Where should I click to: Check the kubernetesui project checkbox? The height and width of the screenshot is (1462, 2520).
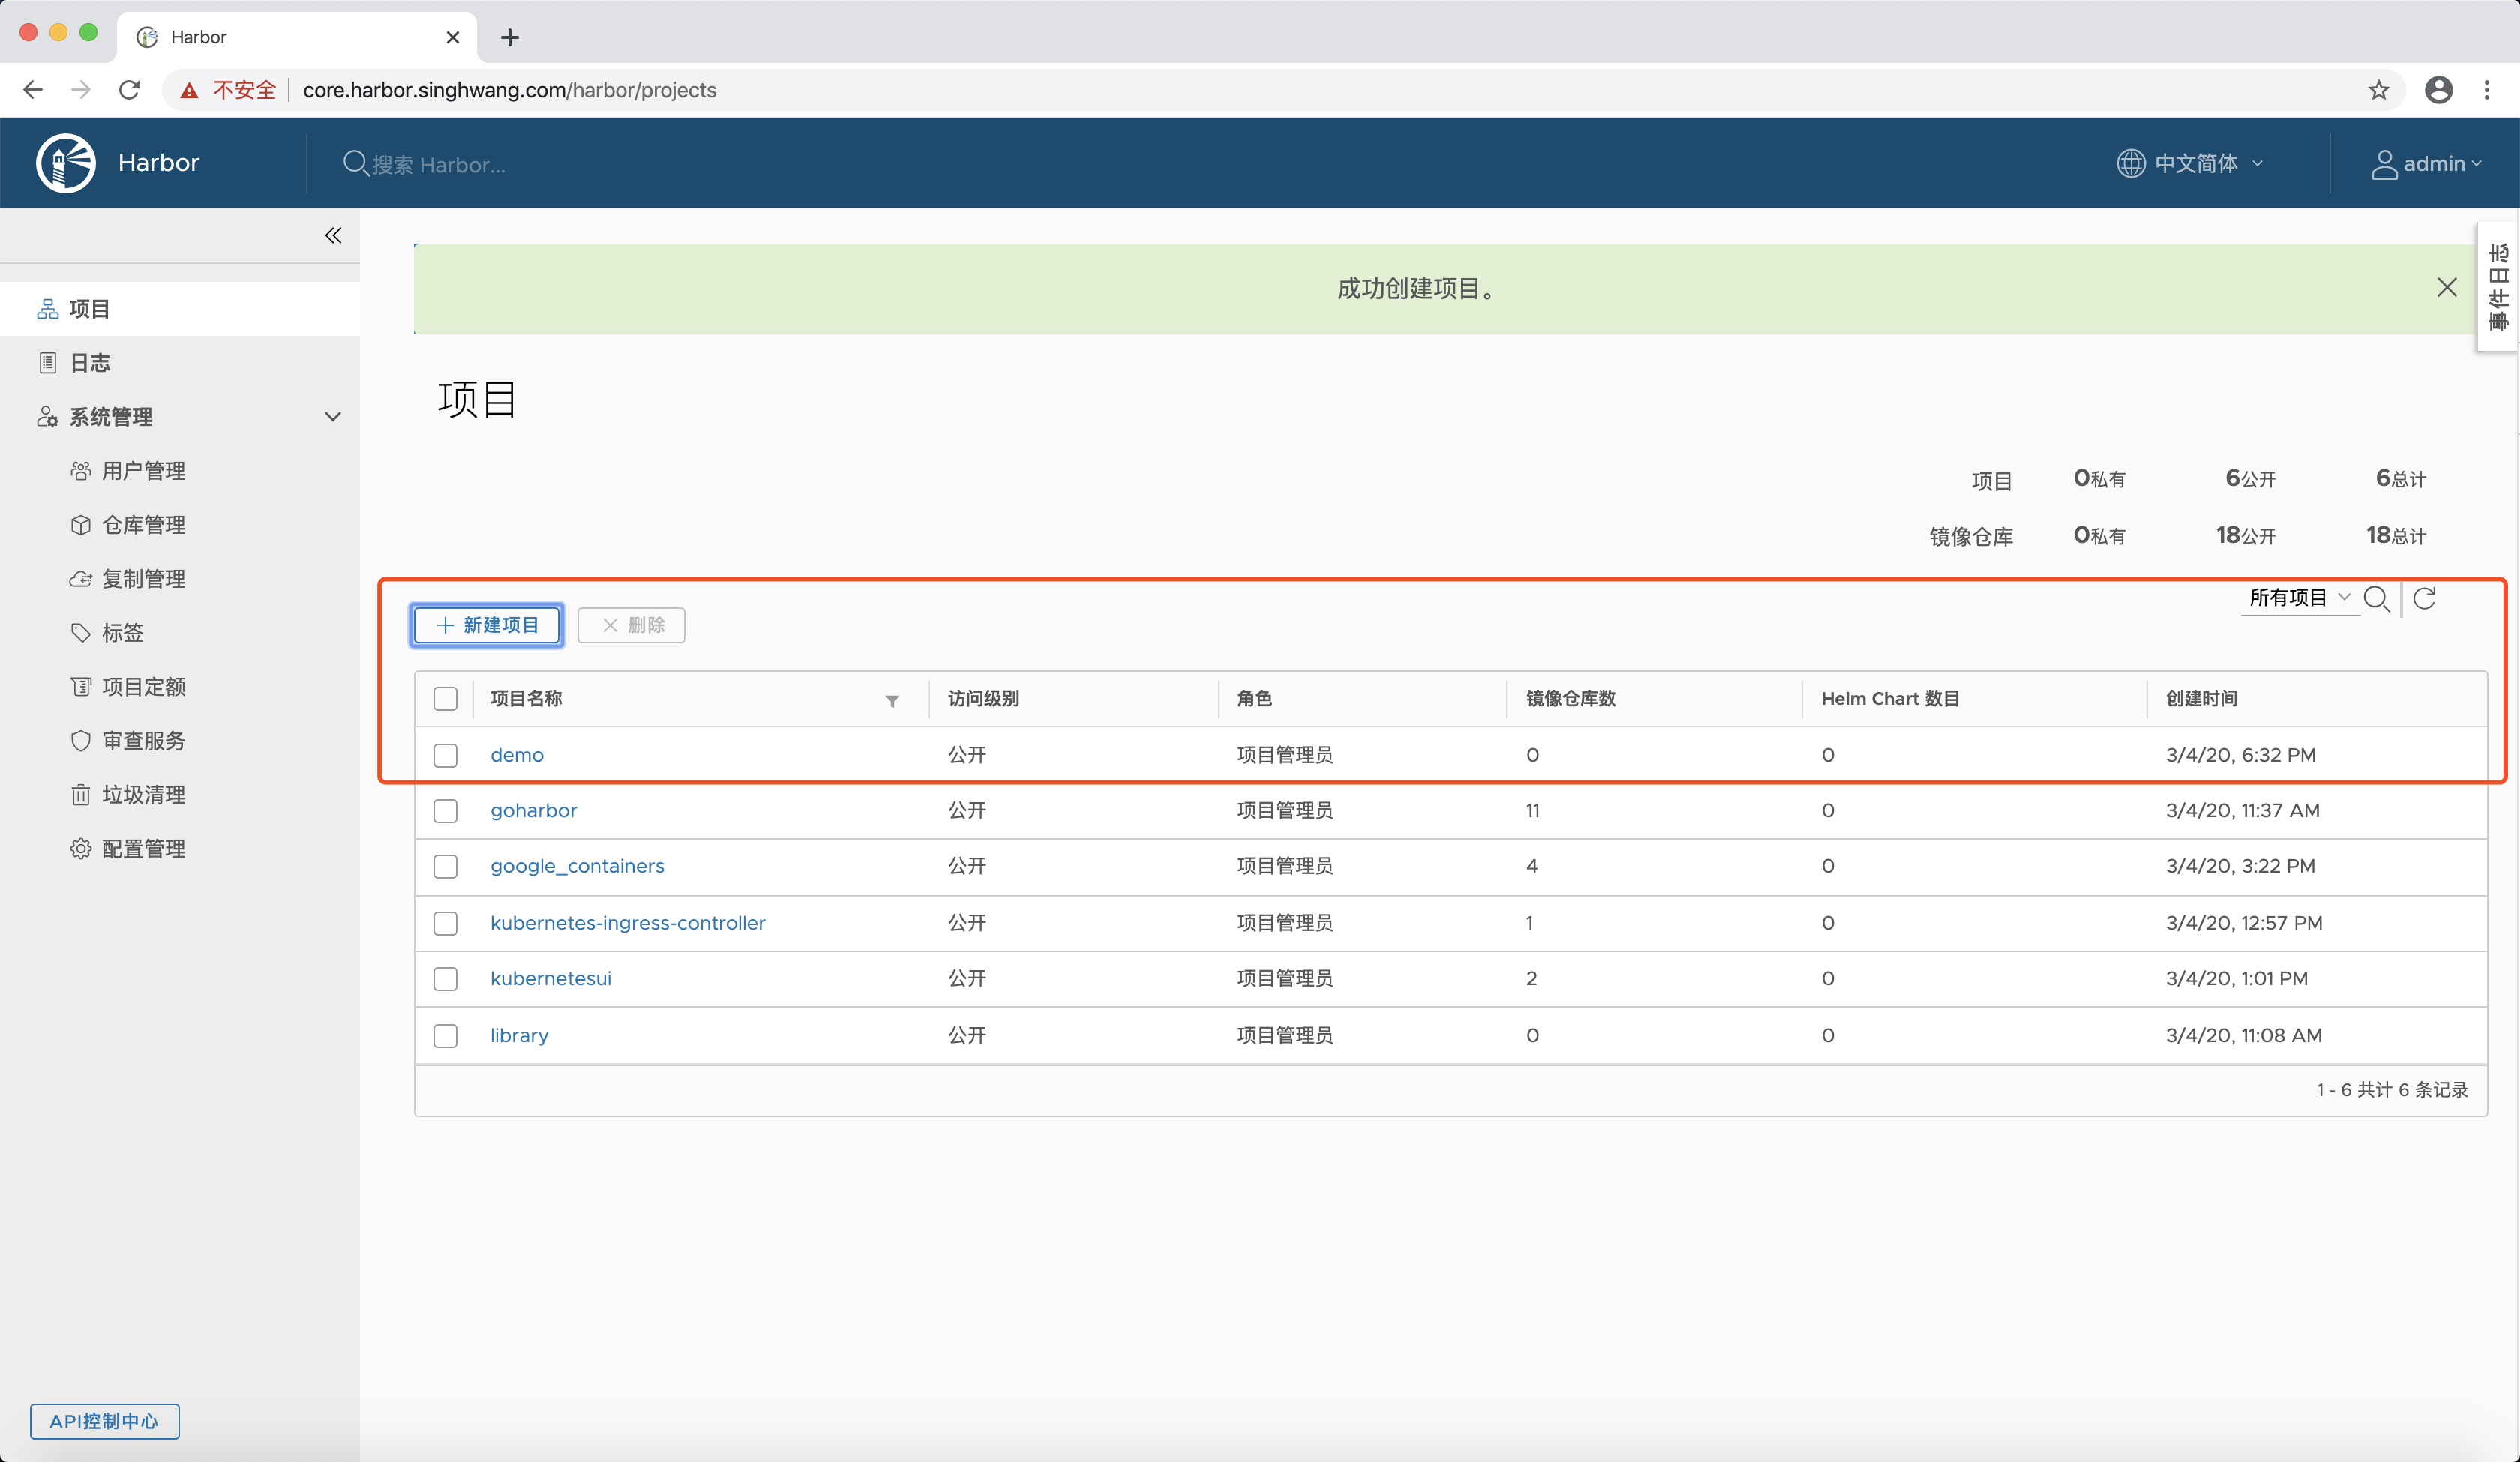click(x=445, y=978)
